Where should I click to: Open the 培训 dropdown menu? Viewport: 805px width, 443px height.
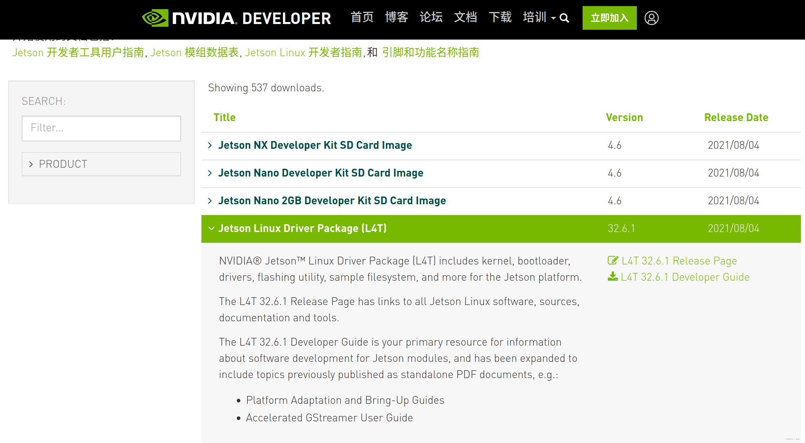539,17
